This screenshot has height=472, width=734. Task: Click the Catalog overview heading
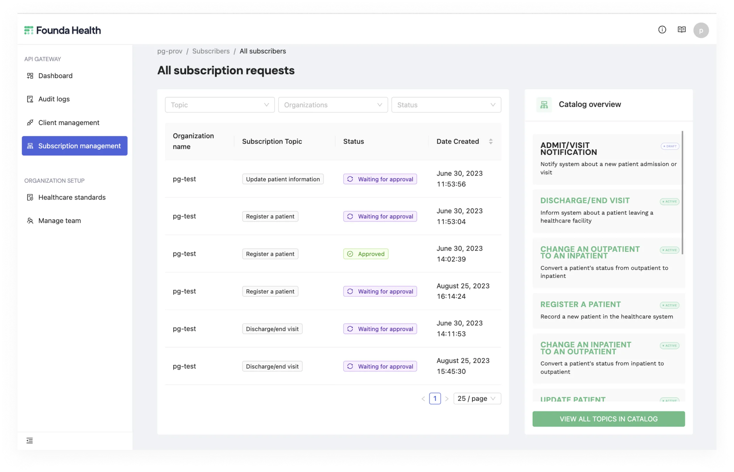click(590, 105)
